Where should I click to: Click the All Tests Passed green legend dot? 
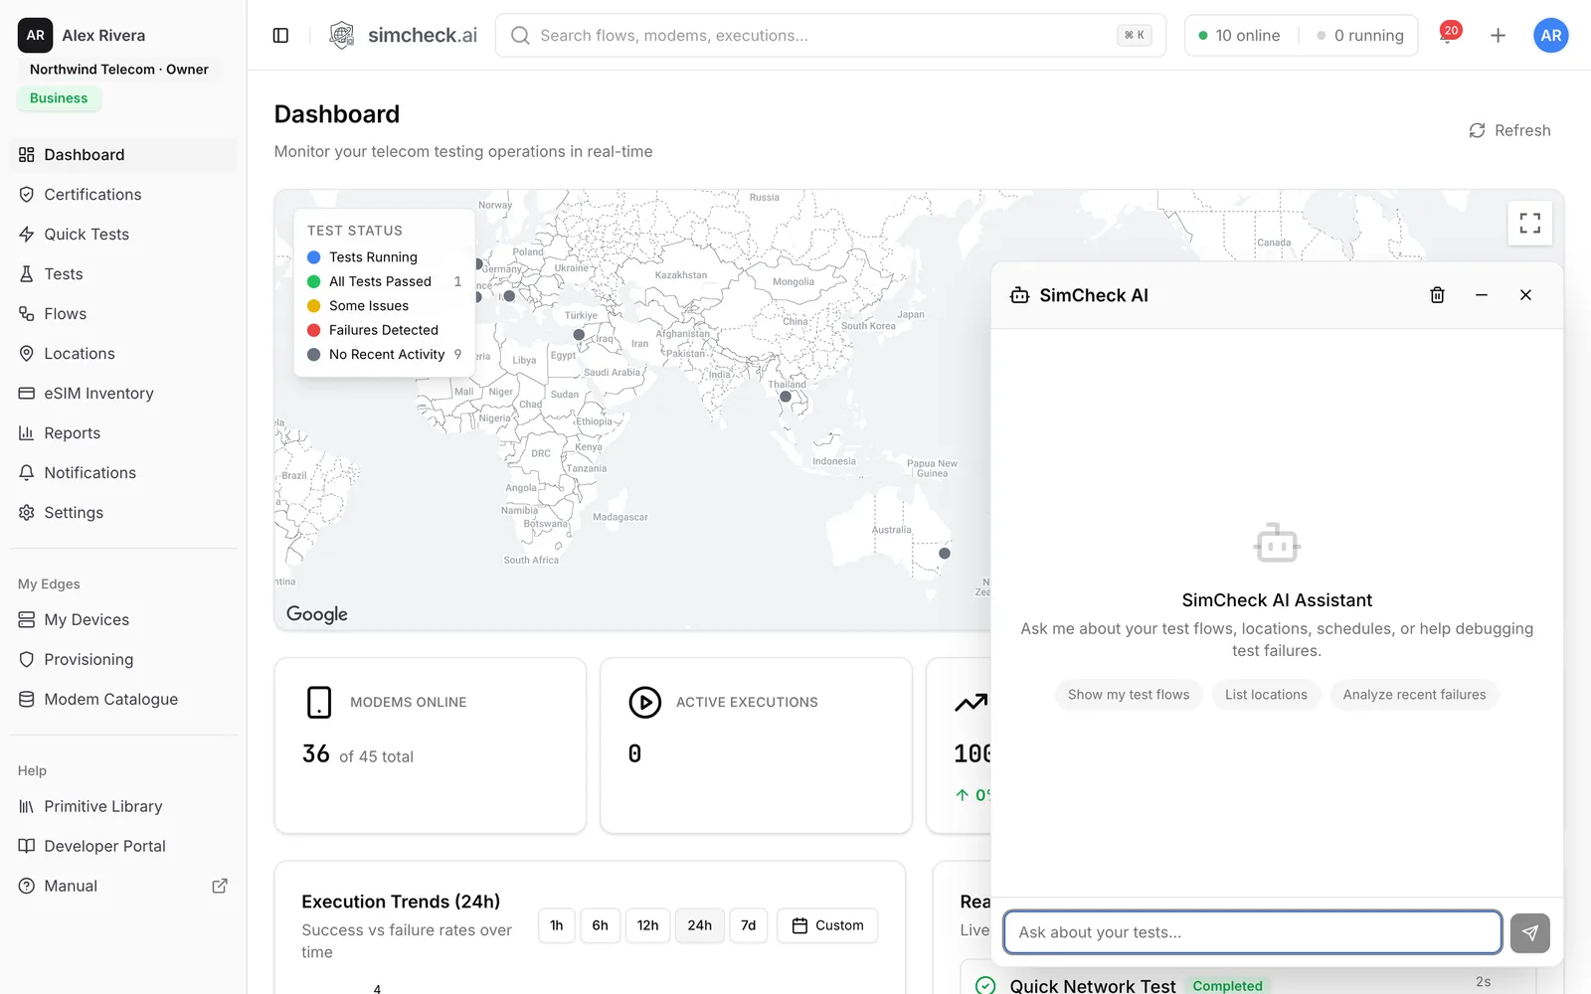314,281
